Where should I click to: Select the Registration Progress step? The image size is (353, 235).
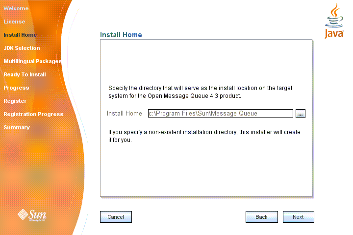[33, 114]
